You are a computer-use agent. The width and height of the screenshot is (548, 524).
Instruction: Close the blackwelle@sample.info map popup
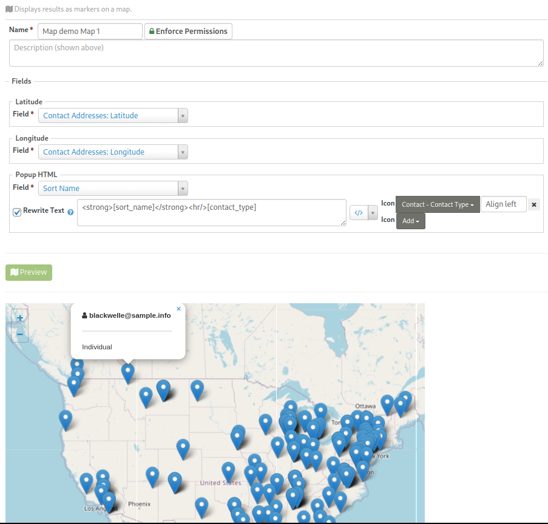click(178, 309)
